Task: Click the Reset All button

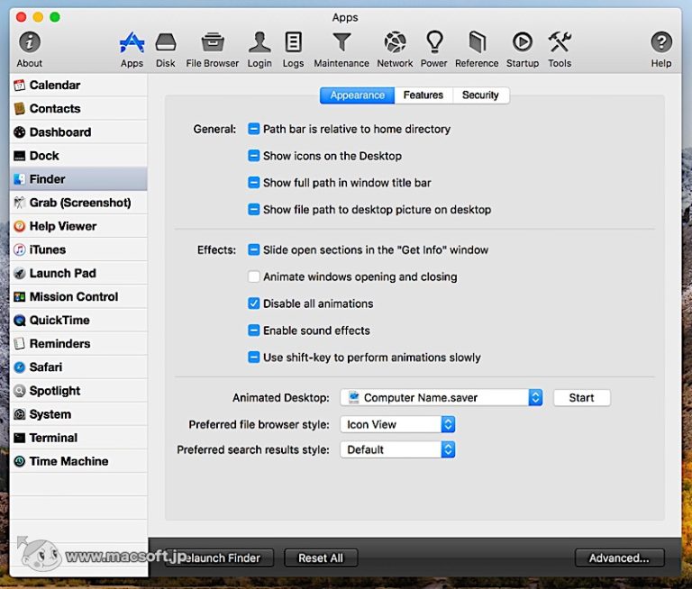Action: pos(321,558)
